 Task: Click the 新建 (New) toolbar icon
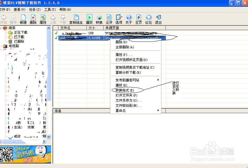(23, 19)
